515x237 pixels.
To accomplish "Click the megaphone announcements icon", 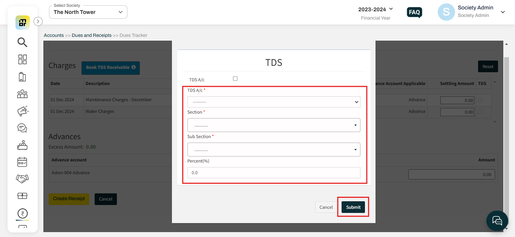I will (x=22, y=111).
